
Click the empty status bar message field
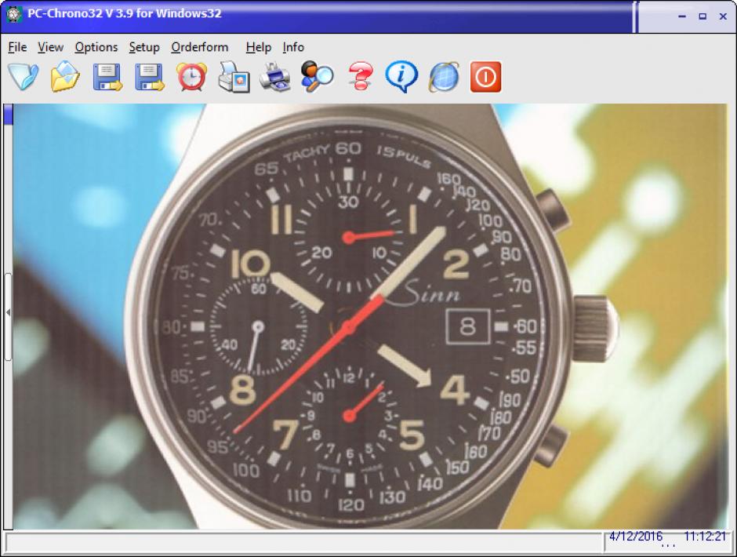[x=304, y=544]
